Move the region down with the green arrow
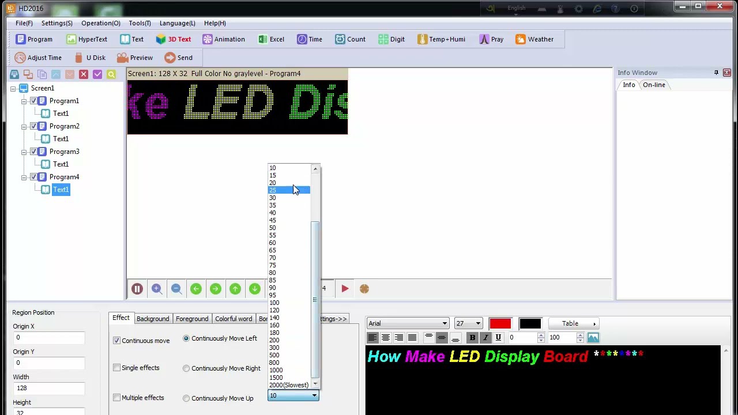 click(255, 289)
